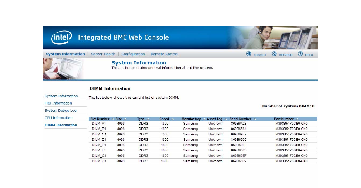Click Unknown asset tag in DIMM_F1 row

(x=216, y=150)
